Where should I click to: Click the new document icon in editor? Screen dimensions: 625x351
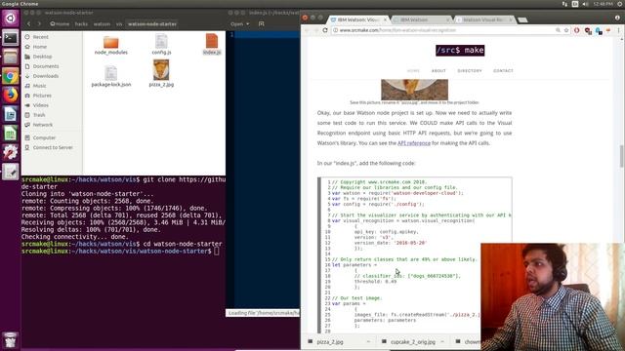point(261,23)
